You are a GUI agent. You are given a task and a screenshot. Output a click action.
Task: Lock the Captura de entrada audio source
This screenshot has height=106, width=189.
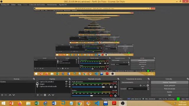(70, 86)
